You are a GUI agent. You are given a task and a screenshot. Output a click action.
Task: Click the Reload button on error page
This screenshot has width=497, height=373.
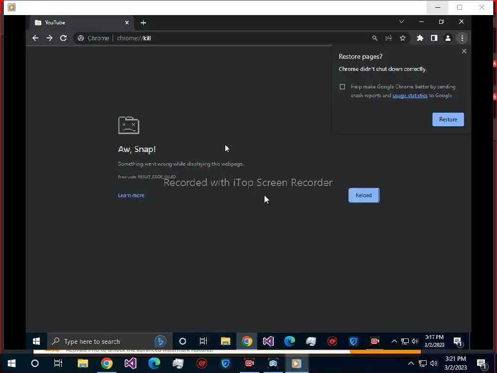point(364,195)
